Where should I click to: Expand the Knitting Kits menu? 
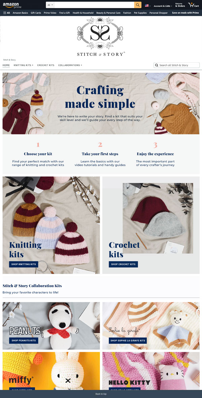[x=23, y=65]
